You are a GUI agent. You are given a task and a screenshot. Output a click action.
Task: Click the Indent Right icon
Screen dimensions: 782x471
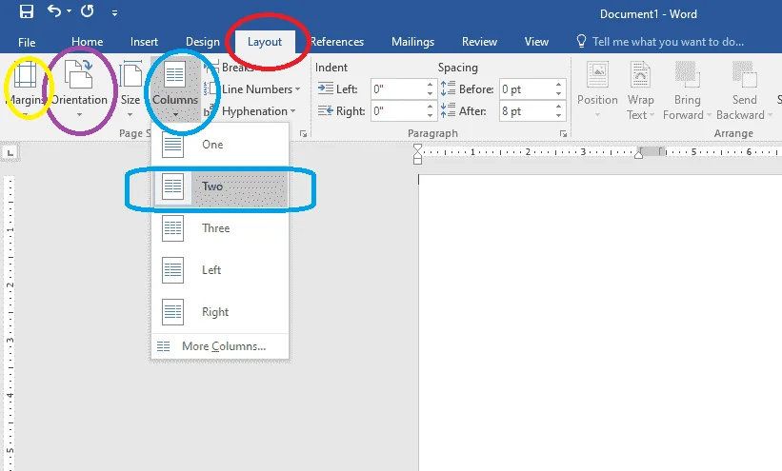tap(325, 110)
